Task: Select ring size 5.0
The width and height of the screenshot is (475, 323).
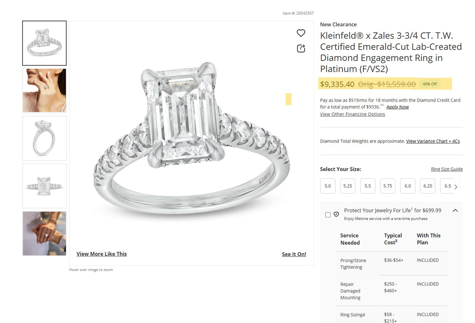Action: pyautogui.click(x=328, y=186)
